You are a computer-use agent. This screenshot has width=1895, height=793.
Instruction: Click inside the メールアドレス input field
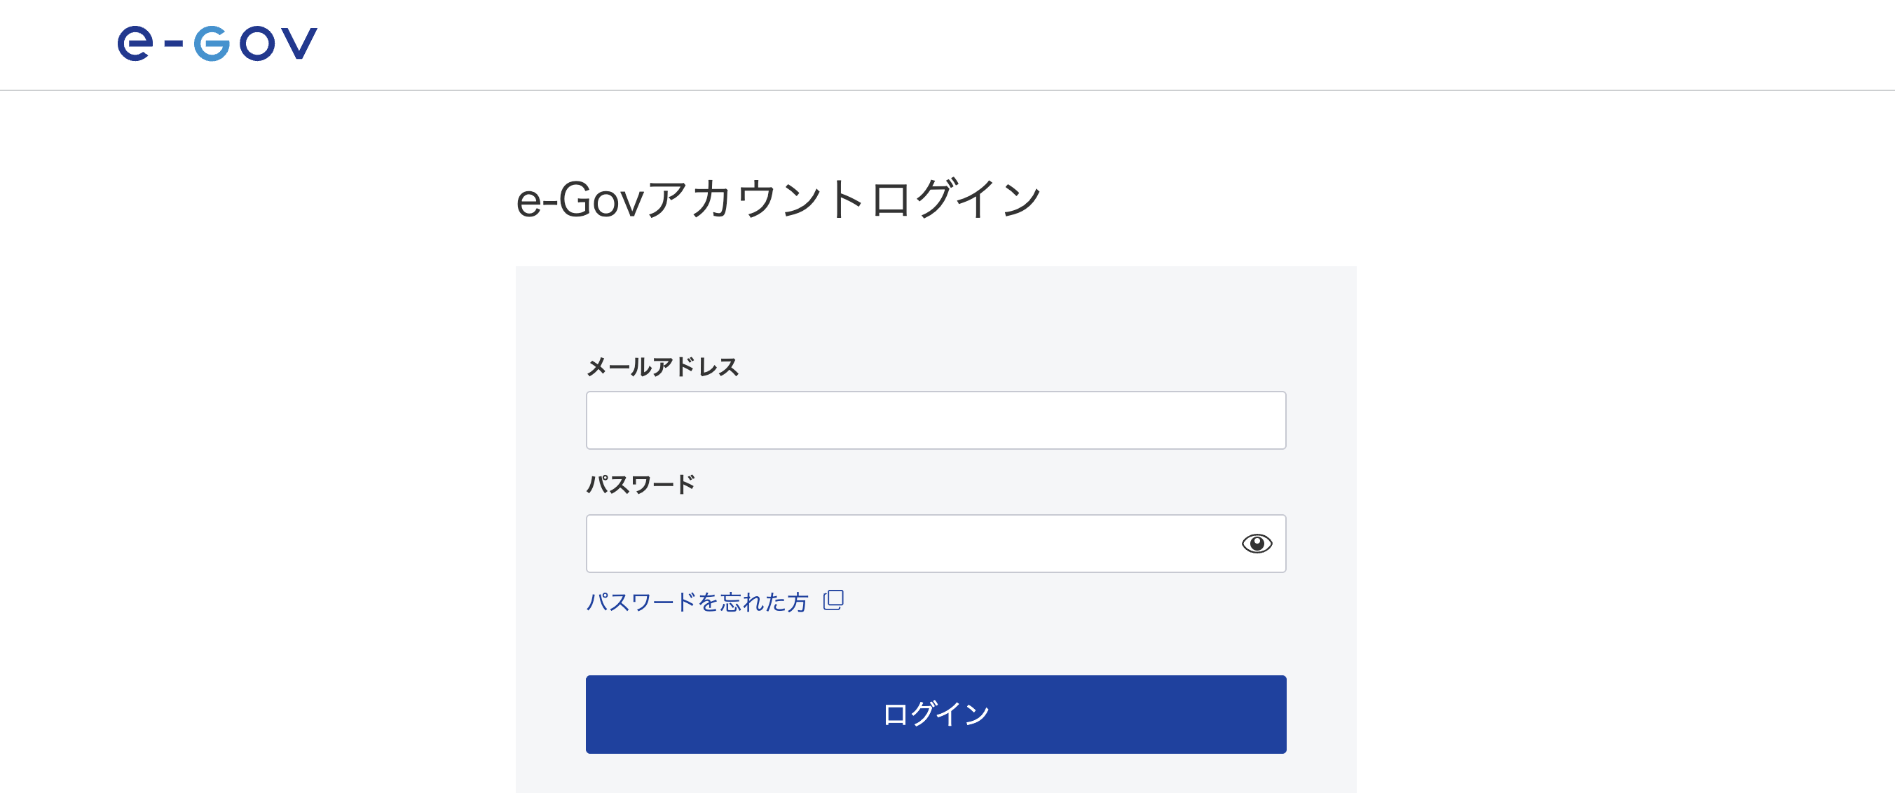coord(935,420)
